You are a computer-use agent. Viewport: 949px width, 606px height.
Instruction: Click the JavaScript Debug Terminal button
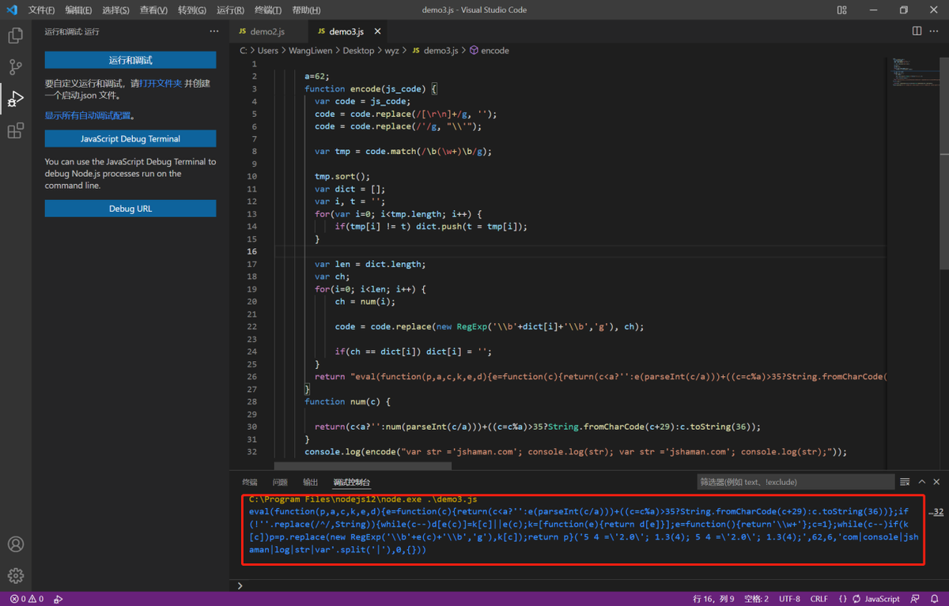click(x=130, y=138)
